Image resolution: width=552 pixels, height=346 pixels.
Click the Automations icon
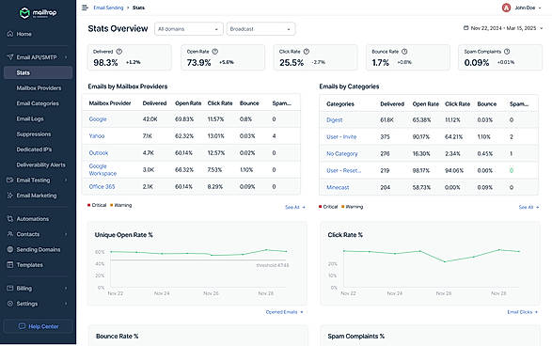tap(9, 218)
